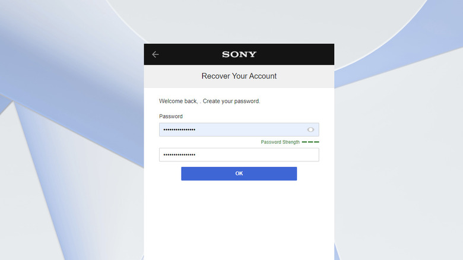The width and height of the screenshot is (463, 260).
Task: Click the 'Password Strength' indicator label
Action: point(280,142)
